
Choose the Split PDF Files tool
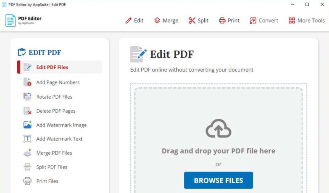(x=51, y=167)
